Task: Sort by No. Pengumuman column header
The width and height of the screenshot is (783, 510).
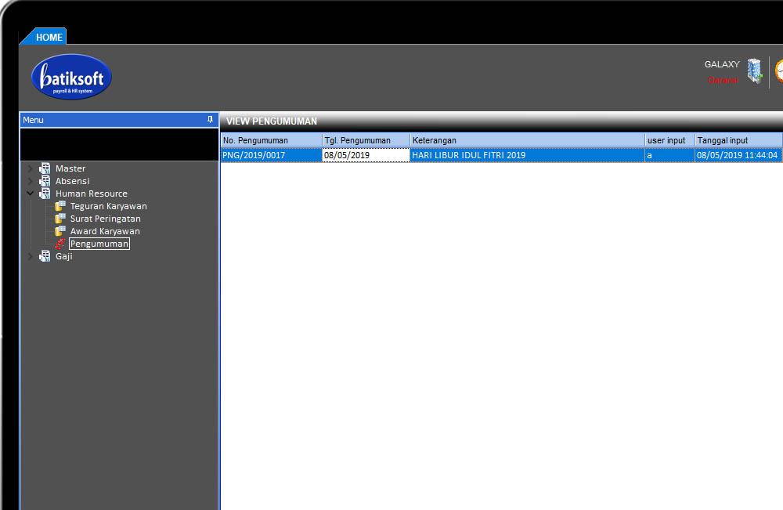Action: click(x=271, y=140)
